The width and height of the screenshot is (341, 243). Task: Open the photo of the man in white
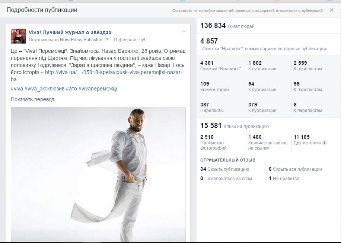pyautogui.click(x=98, y=175)
